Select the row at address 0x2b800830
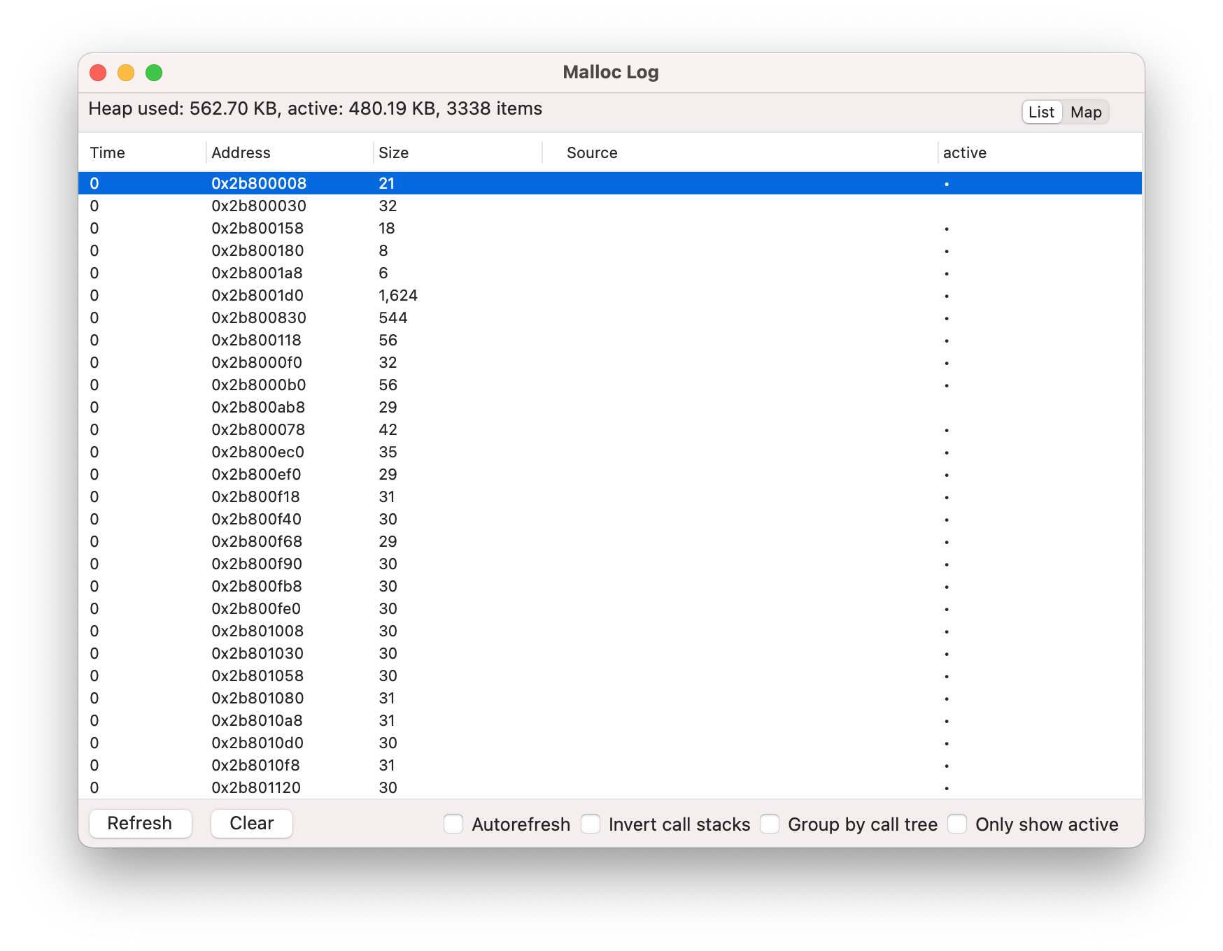This screenshot has width=1223, height=951. click(x=259, y=317)
